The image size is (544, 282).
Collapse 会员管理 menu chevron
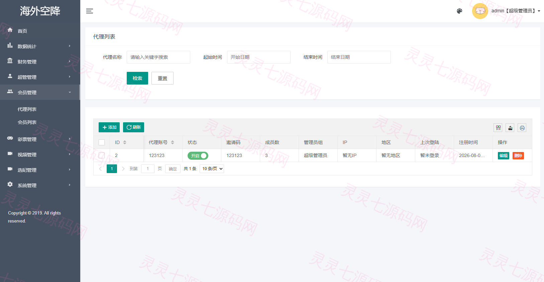pyautogui.click(x=70, y=92)
